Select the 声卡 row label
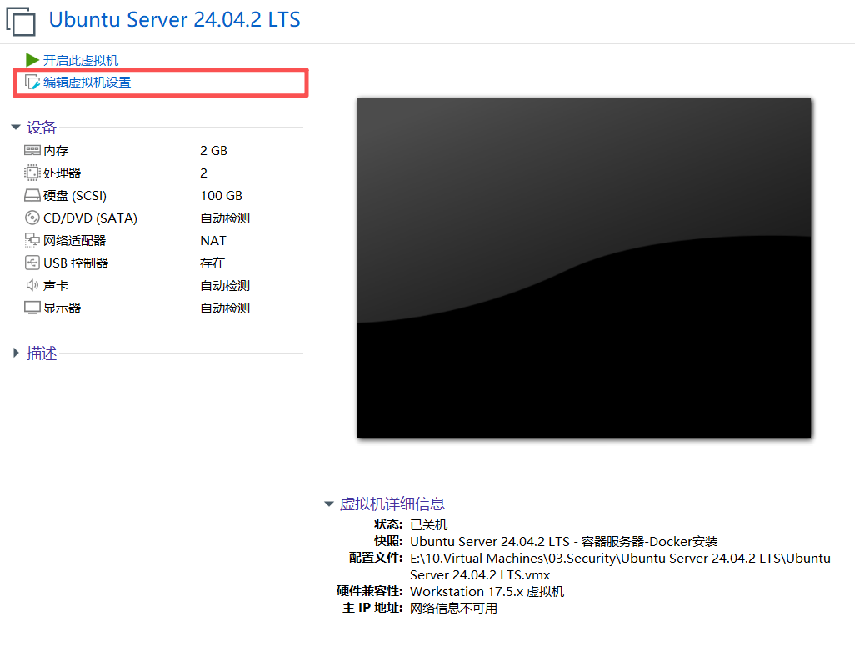The image size is (855, 647). pos(56,285)
